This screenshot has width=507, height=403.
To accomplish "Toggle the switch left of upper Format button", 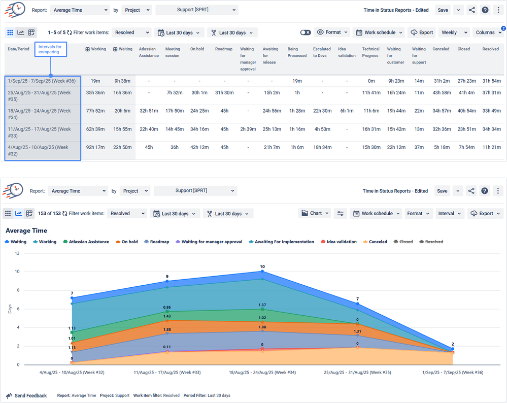I will pos(305,32).
